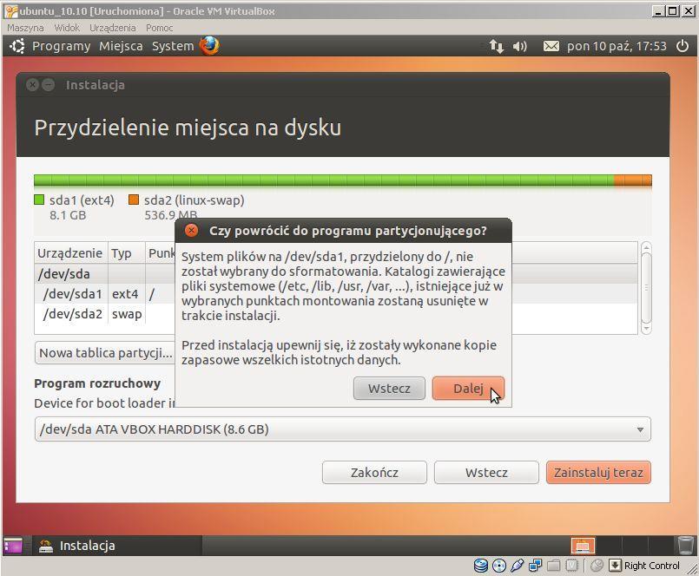Open the power session menu icon
The height and width of the screenshot is (576, 699).
pos(683,46)
